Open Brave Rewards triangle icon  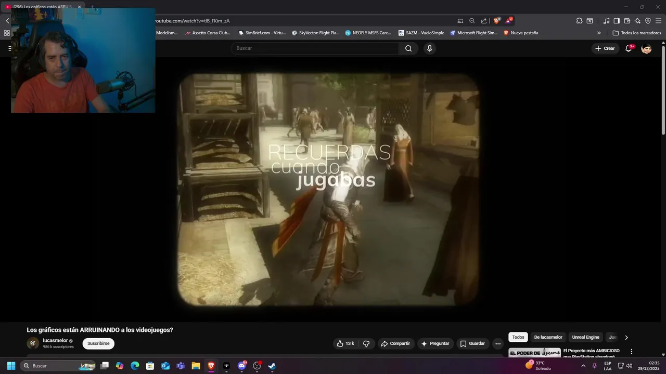[x=508, y=21]
